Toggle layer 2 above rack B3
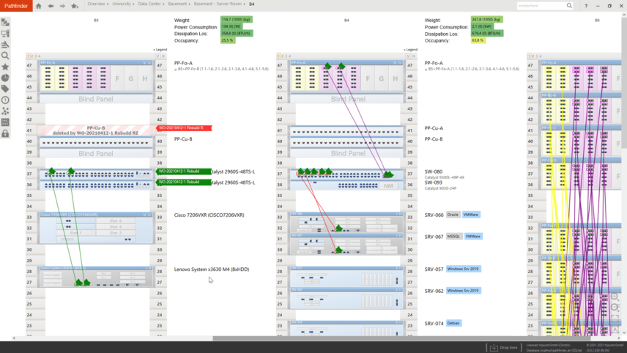627x353 pixels. [x=32, y=56]
